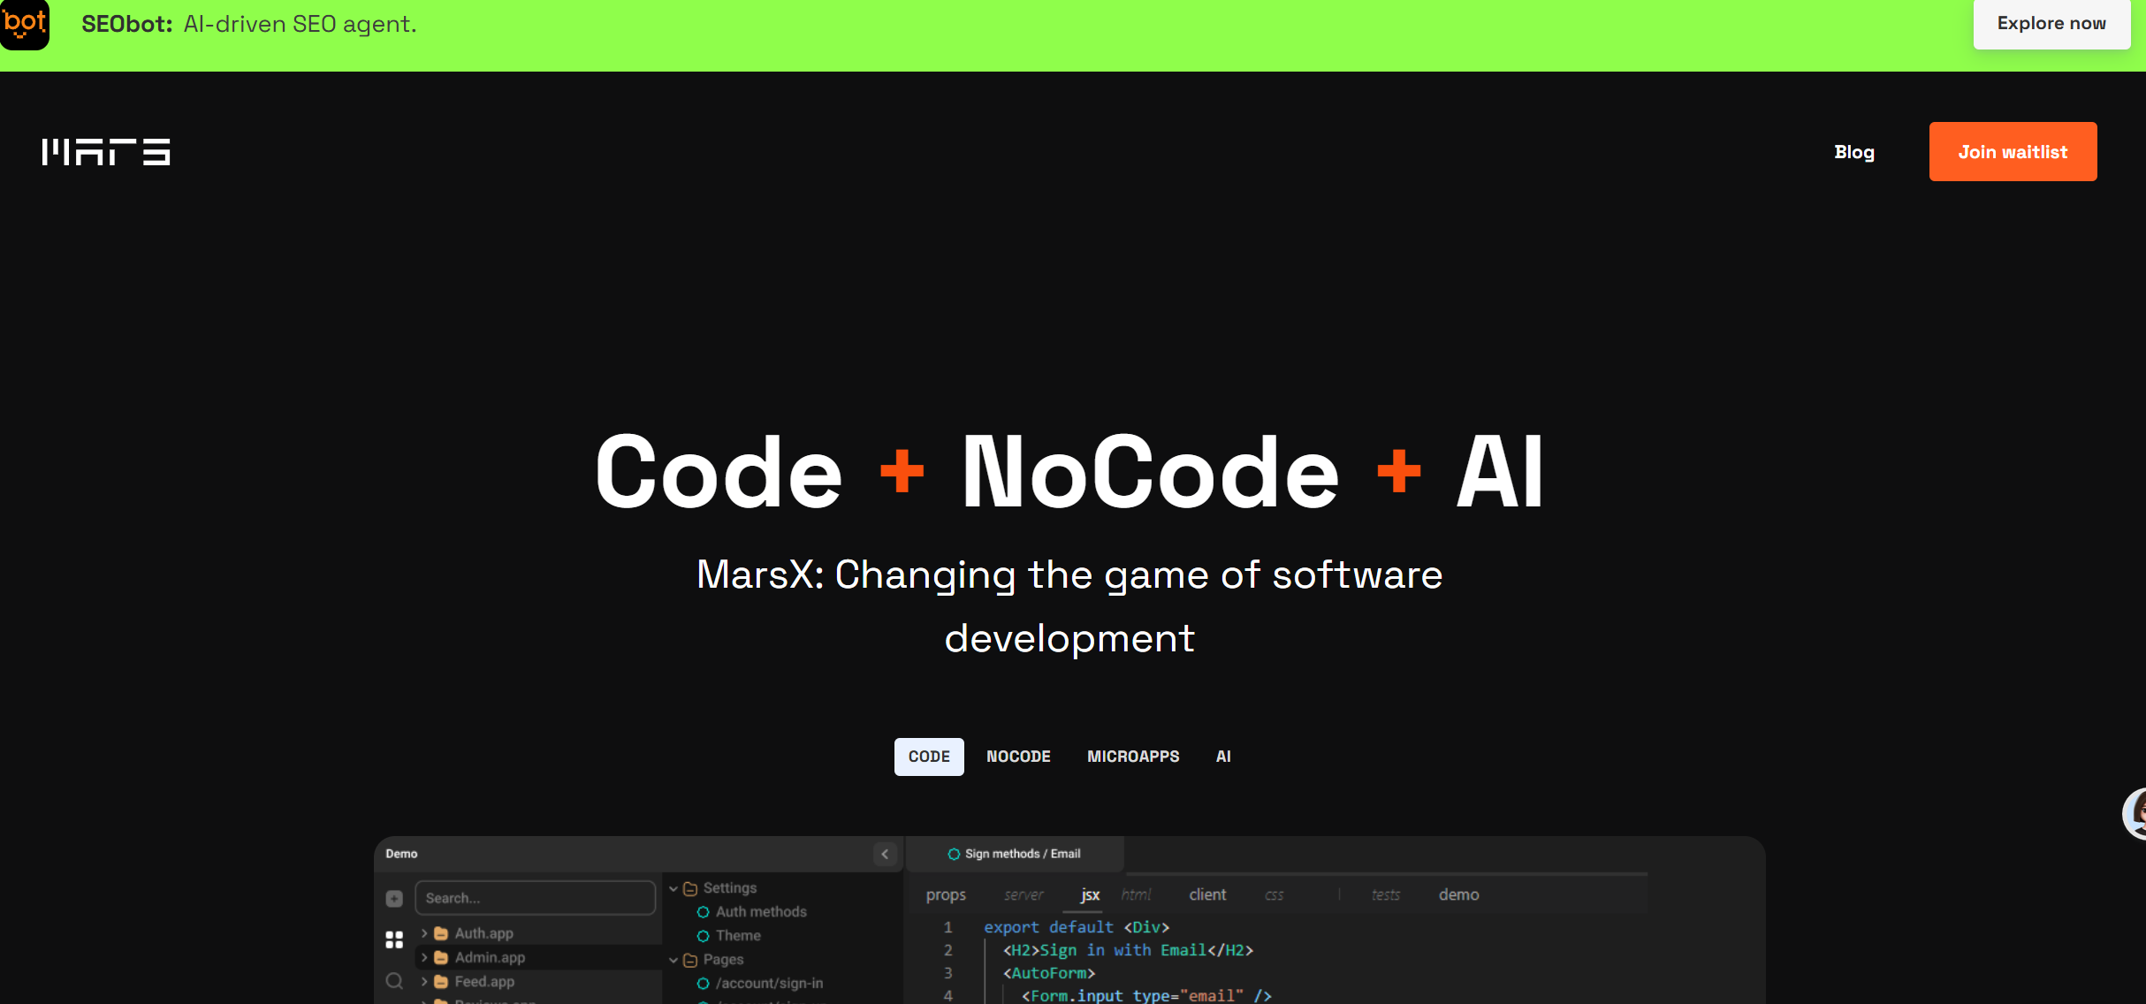Click the SEObot: AI-driven SEO agent banner text
This screenshot has height=1004, width=2146.
pos(249,24)
